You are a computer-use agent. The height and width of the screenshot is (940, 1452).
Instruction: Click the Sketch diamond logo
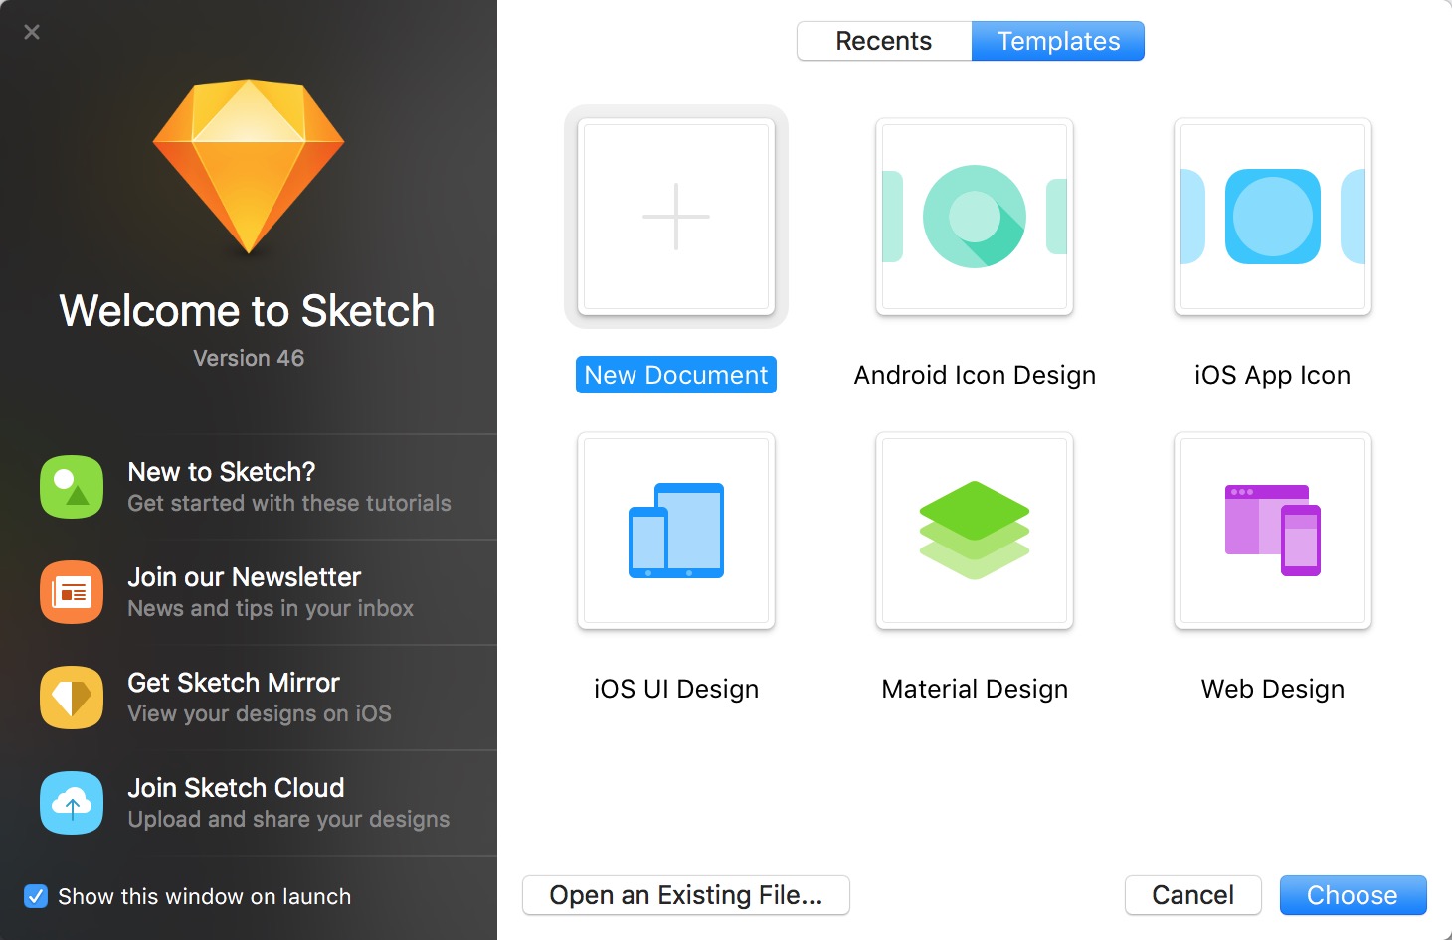(249, 166)
